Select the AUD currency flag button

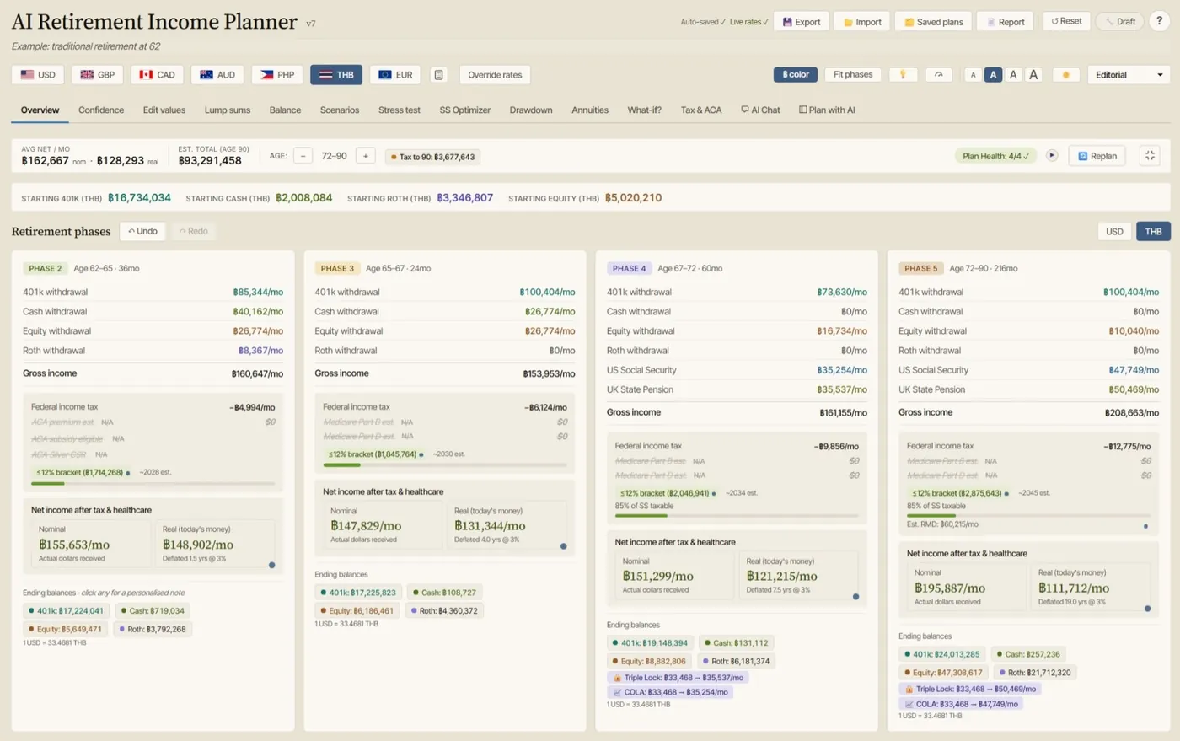[217, 75]
